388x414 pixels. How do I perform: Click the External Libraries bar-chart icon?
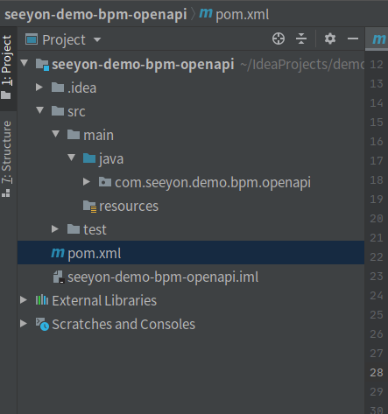[x=42, y=300]
